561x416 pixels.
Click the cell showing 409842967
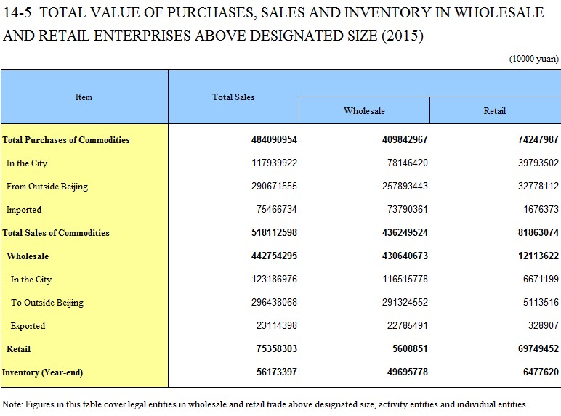pos(405,139)
